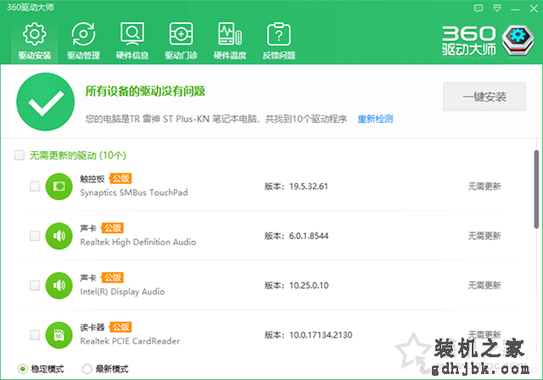Screen dimensions: 543x380
Task: Click the Intel(R) Display Audio name
Action: pyautogui.click(x=122, y=292)
